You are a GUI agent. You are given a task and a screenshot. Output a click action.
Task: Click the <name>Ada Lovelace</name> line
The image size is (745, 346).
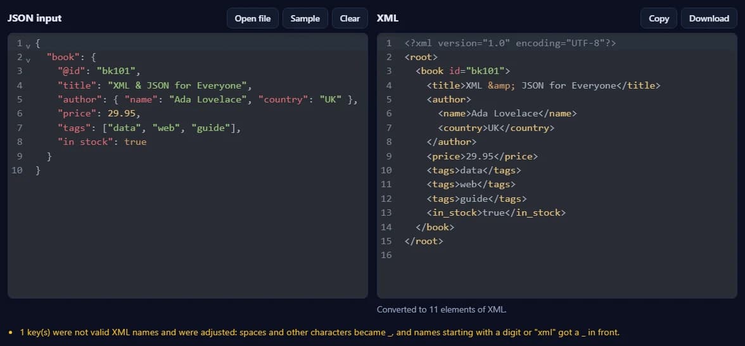507,114
